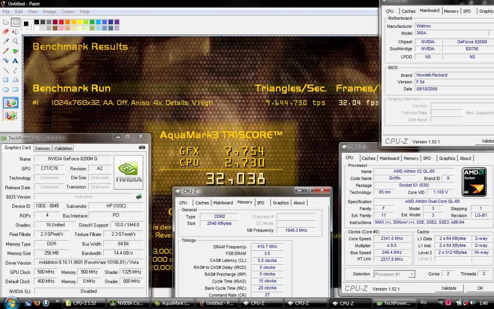Select the rectangular Select tool in Paint
Image resolution: width=494 pixels, height=309 pixels.
point(15,22)
